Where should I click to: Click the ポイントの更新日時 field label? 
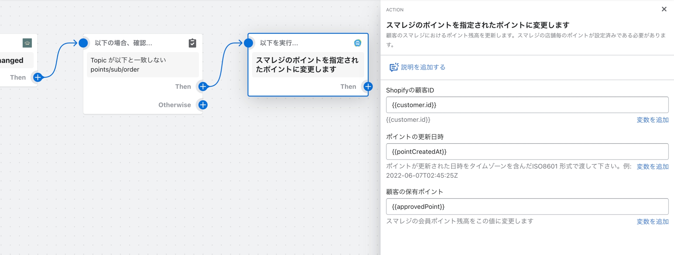(x=415, y=137)
